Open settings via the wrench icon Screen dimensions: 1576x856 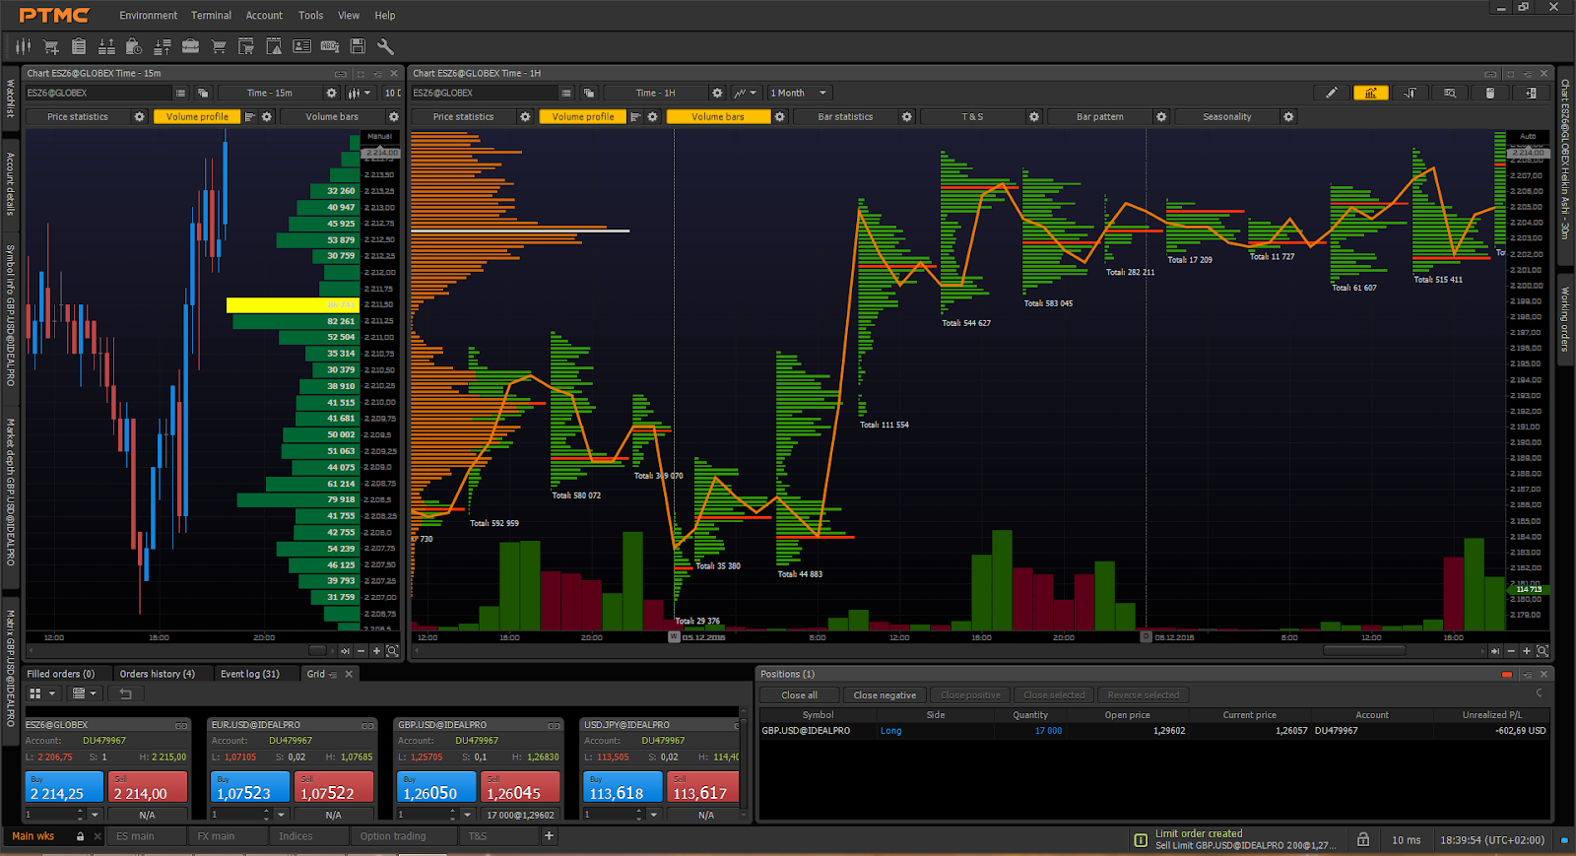tap(385, 46)
